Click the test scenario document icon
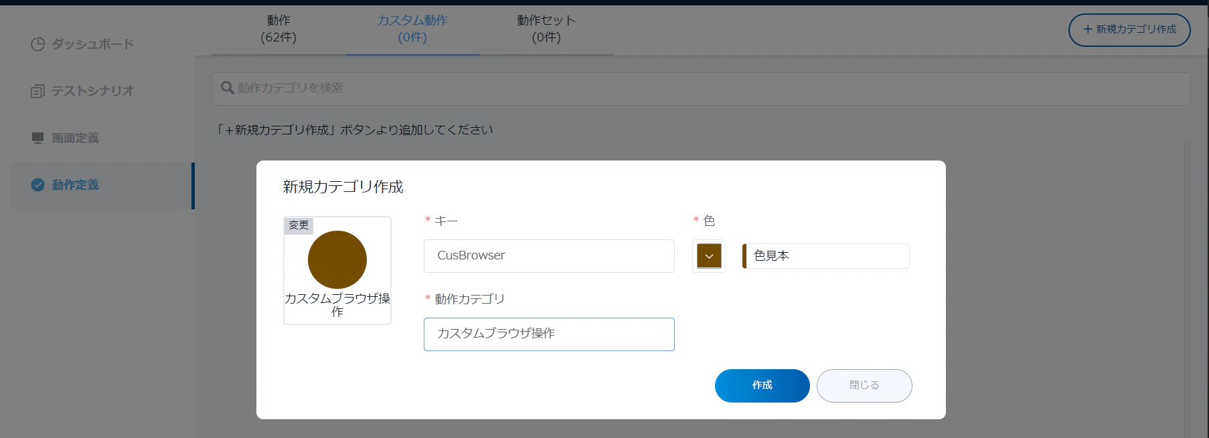 pyautogui.click(x=38, y=91)
